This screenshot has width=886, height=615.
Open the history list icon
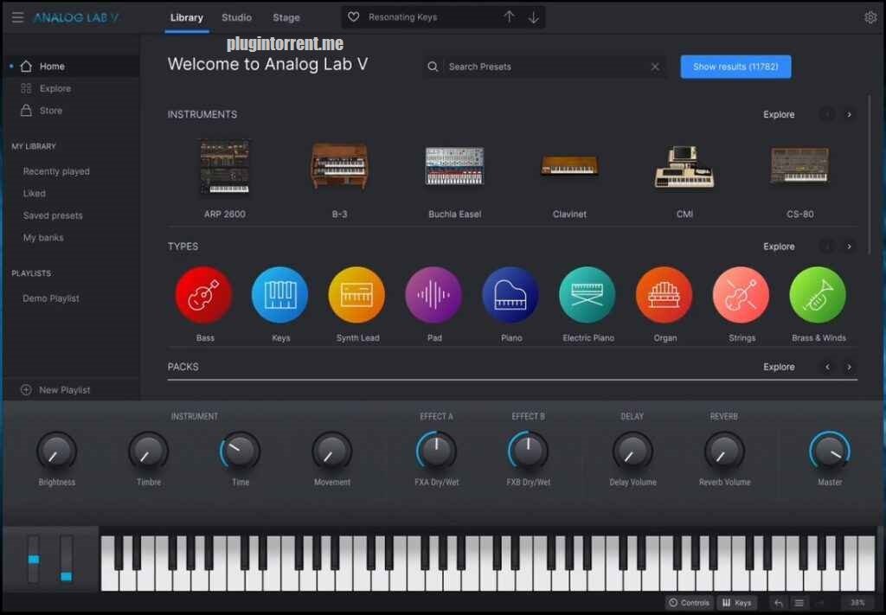click(799, 603)
